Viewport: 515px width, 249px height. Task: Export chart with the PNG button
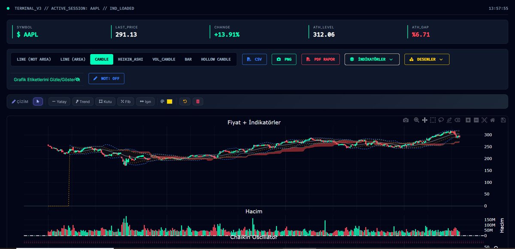pyautogui.click(x=284, y=59)
